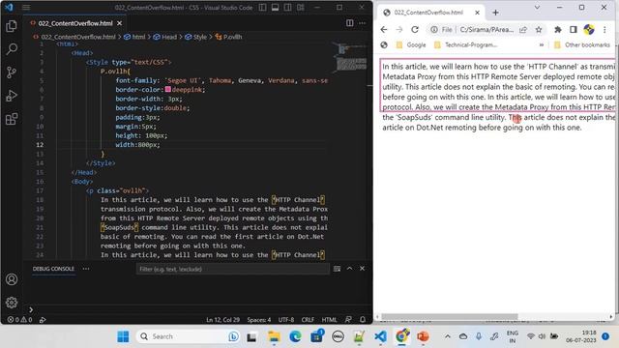
Task: Click the status bar feedback icon
Action: [348, 320]
